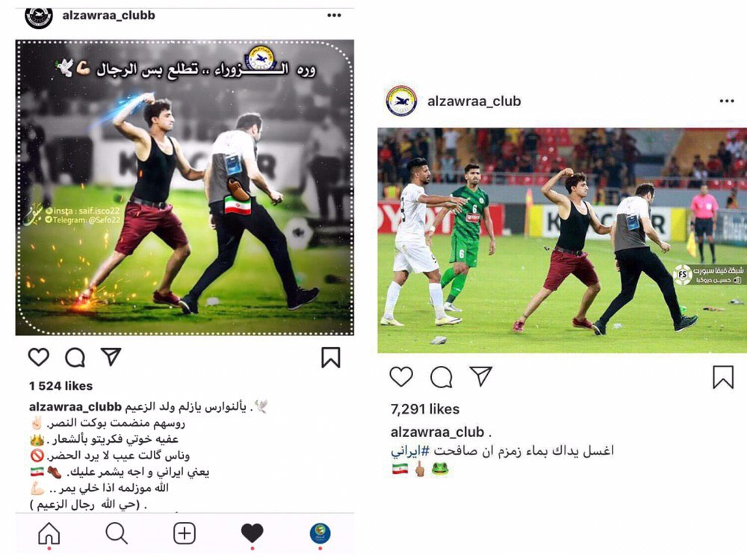Save the alzawraa_club post with bookmark icon
The height and width of the screenshot is (560, 747).
[722, 377]
